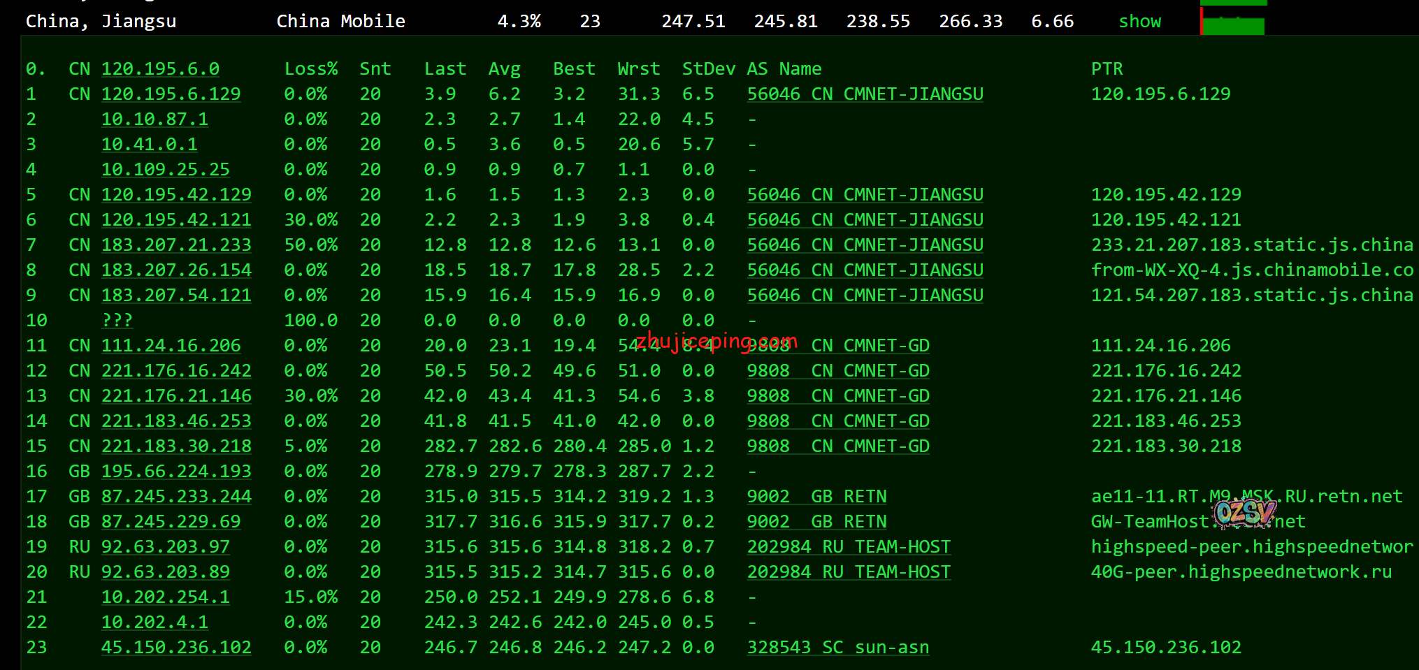Image resolution: width=1419 pixels, height=670 pixels.
Task: Open hop 1 IP 120.195.6.129
Action: coord(171,94)
